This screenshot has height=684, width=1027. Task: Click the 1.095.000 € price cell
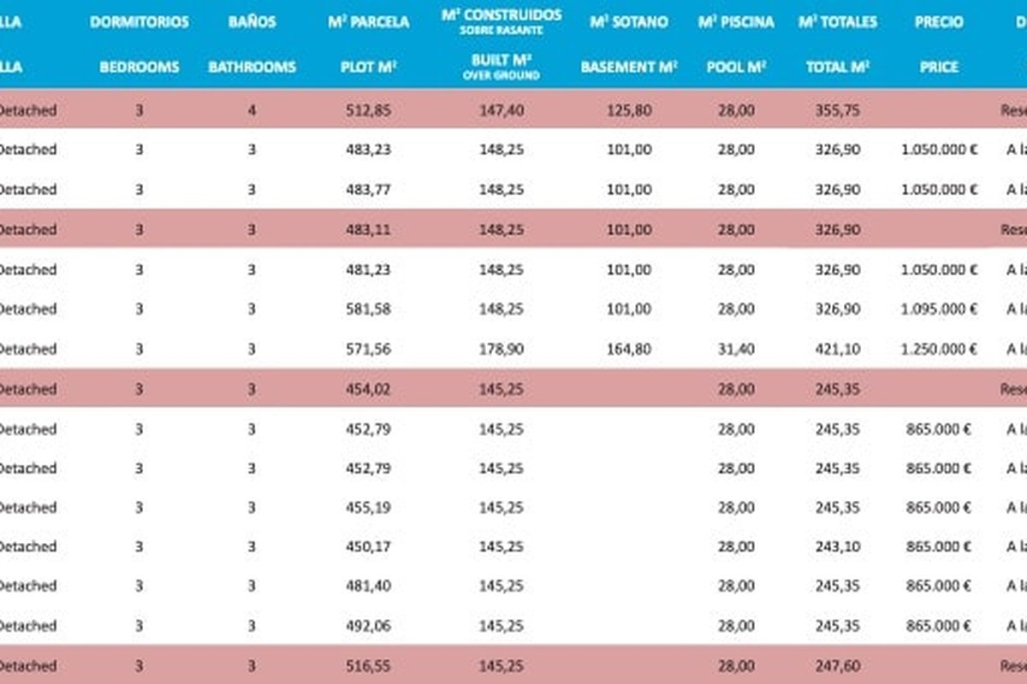[x=939, y=309]
